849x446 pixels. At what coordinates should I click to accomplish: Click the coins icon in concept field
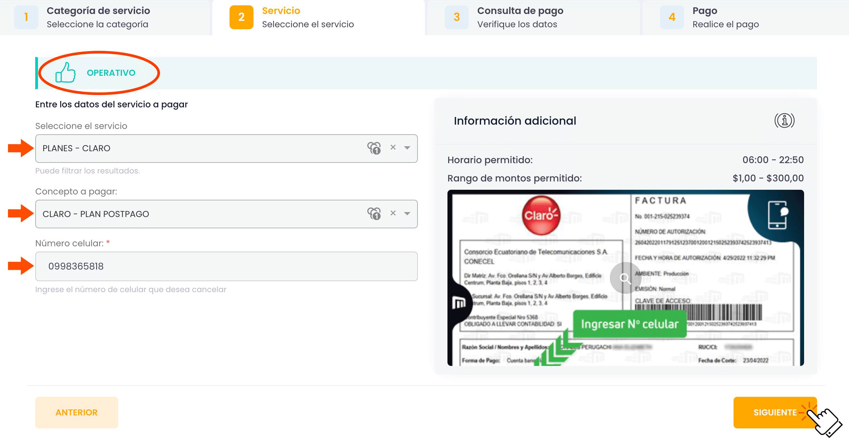click(374, 214)
